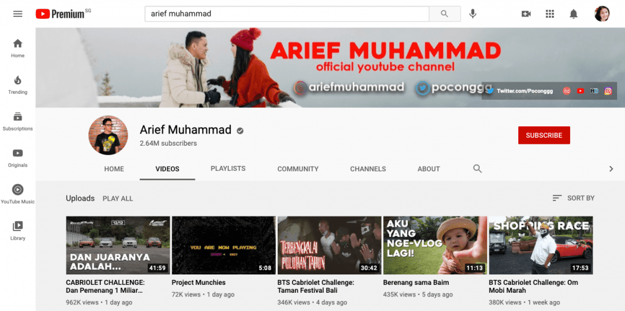
Task: Switch to the Playlists tab
Action: coord(228,169)
